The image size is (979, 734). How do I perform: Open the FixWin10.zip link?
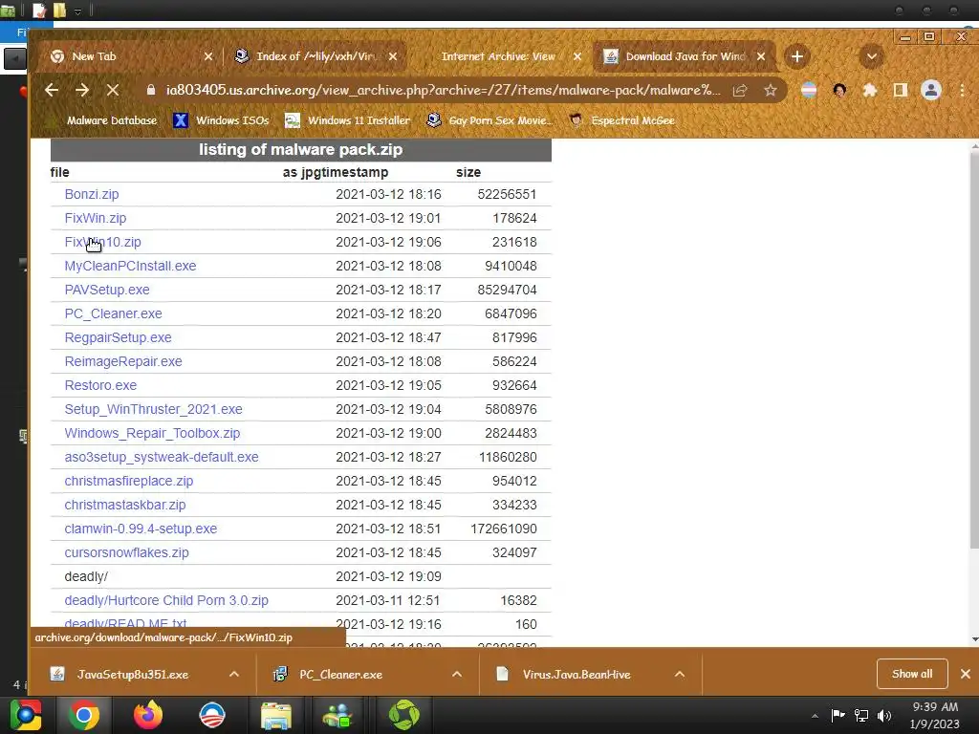point(103,242)
